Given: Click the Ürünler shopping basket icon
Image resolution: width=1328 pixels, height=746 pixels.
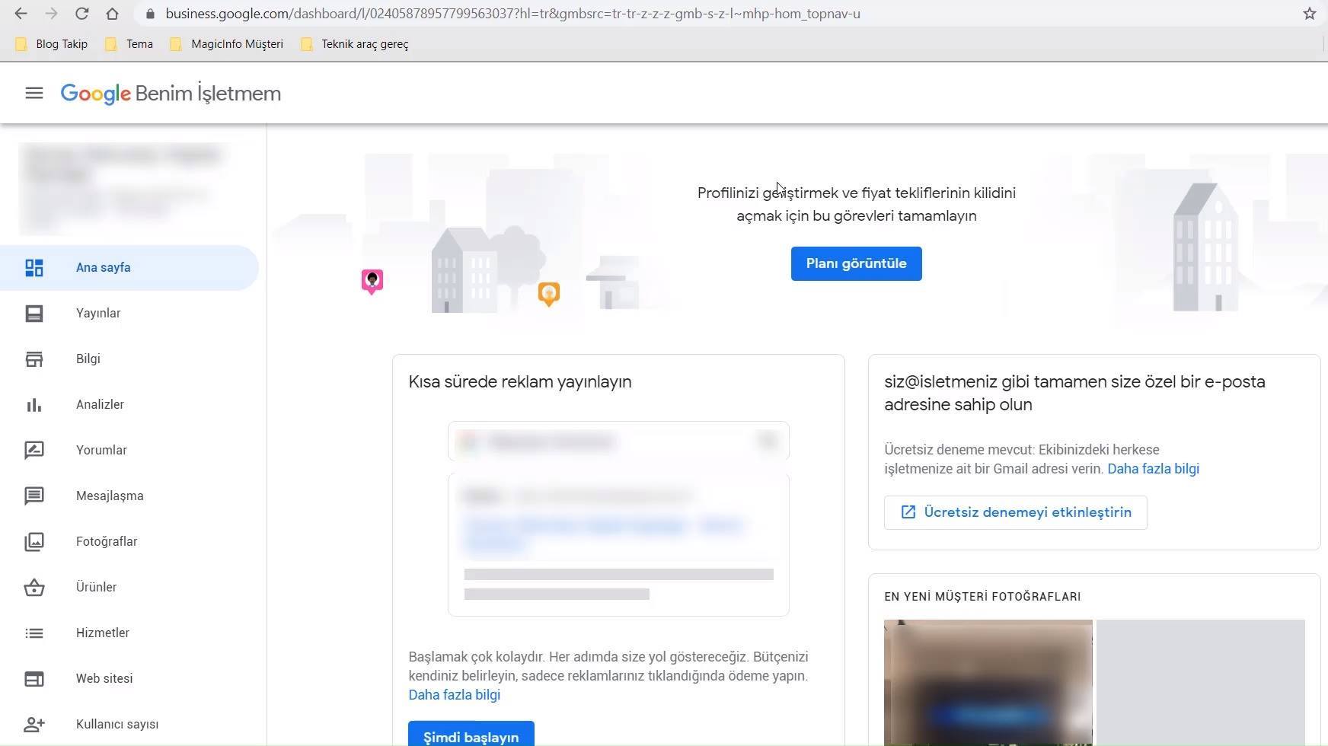Looking at the screenshot, I should click(34, 588).
